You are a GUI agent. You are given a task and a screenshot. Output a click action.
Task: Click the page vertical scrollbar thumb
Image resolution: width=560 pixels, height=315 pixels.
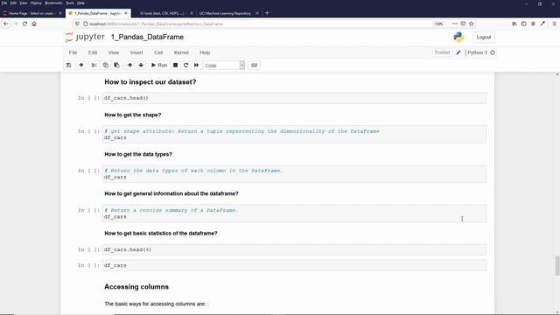click(x=557, y=266)
